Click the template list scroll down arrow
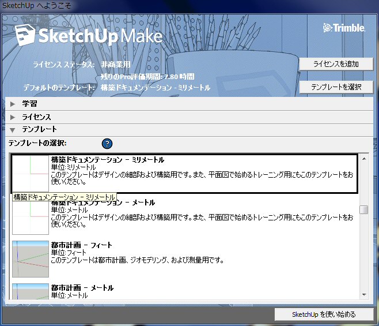Viewport: 379px width, 326px height. 364,295
